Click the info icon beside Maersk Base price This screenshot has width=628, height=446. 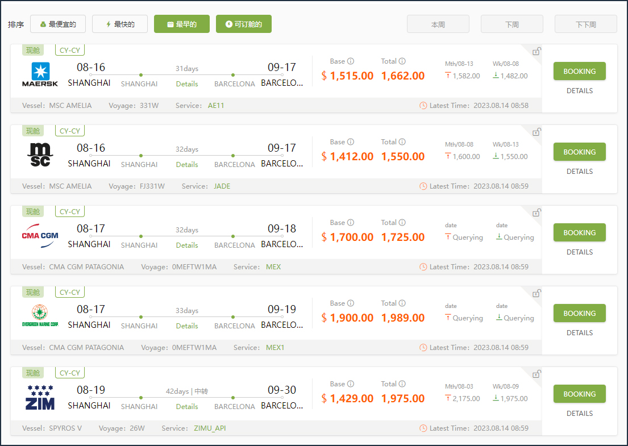click(351, 61)
